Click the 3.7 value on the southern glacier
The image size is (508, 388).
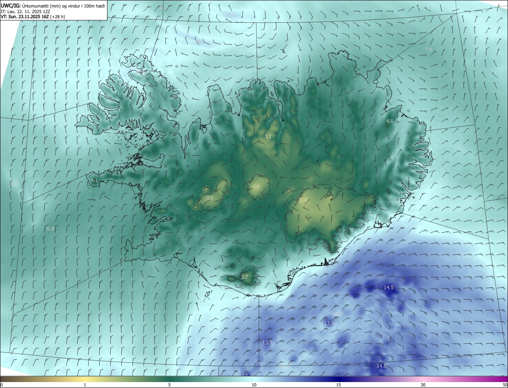[x=244, y=277]
